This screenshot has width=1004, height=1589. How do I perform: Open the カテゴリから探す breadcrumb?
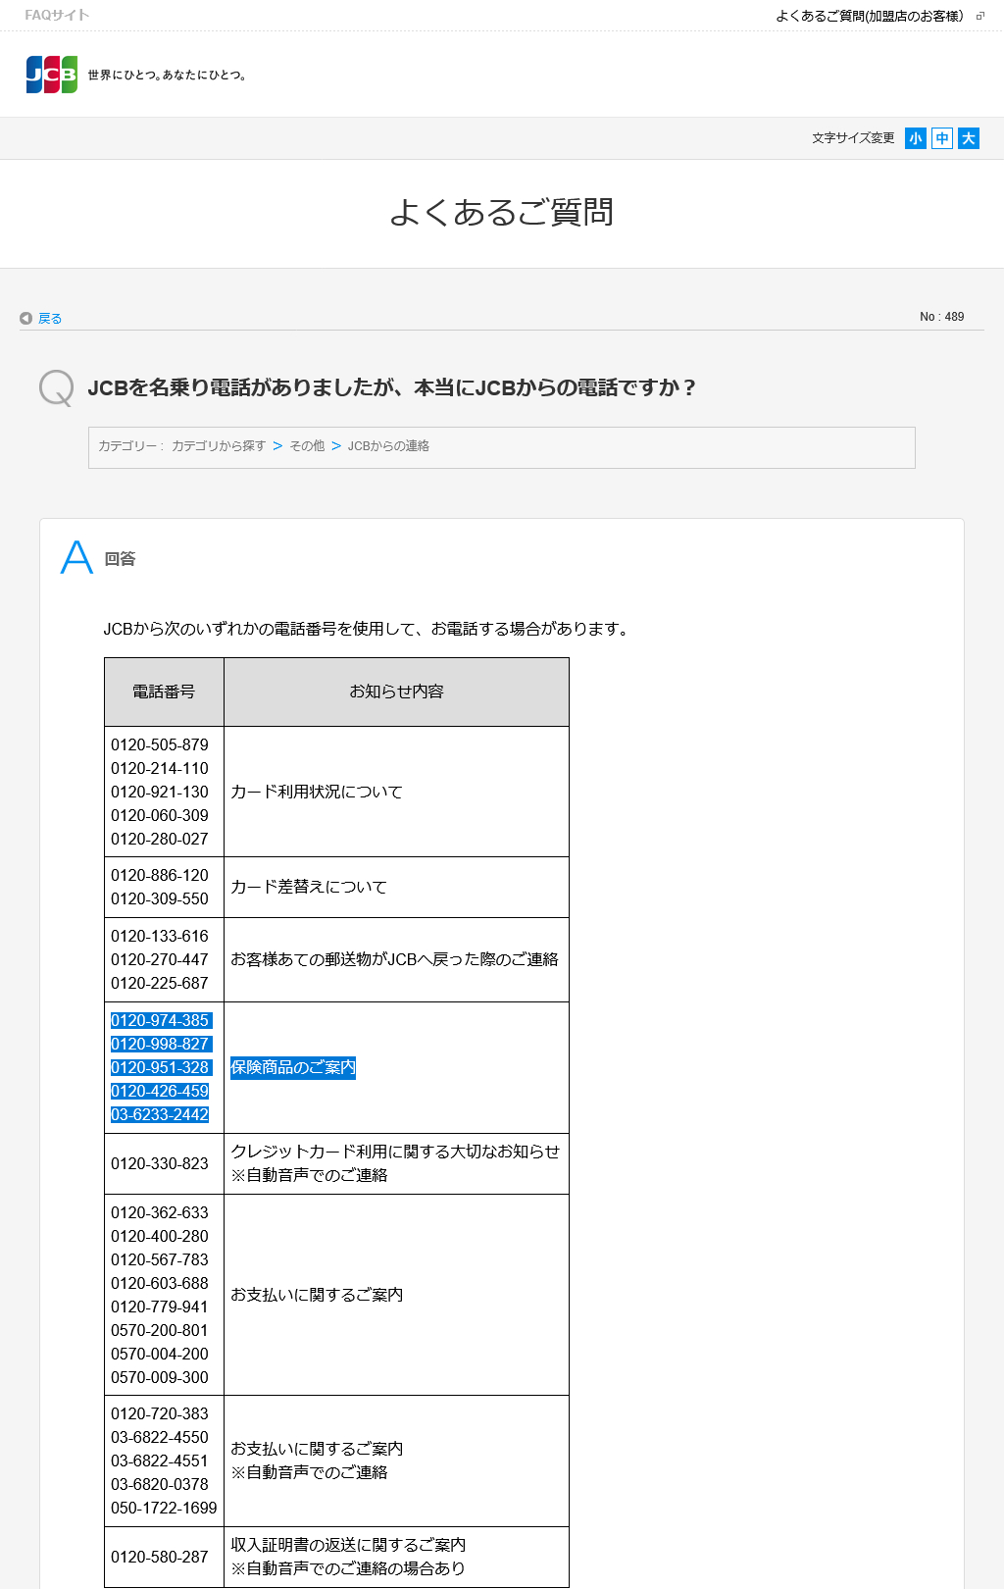coord(219,446)
